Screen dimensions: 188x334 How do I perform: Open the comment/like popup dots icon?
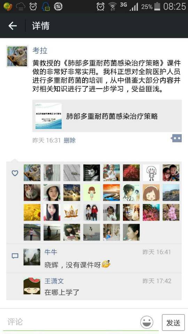point(176,138)
